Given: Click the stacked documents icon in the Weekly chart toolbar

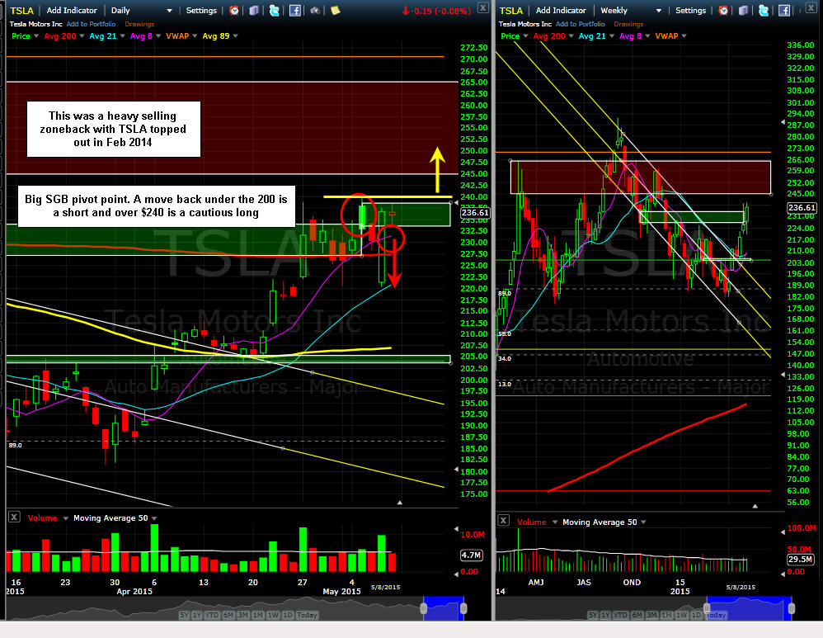Looking at the screenshot, I should tap(743, 11).
